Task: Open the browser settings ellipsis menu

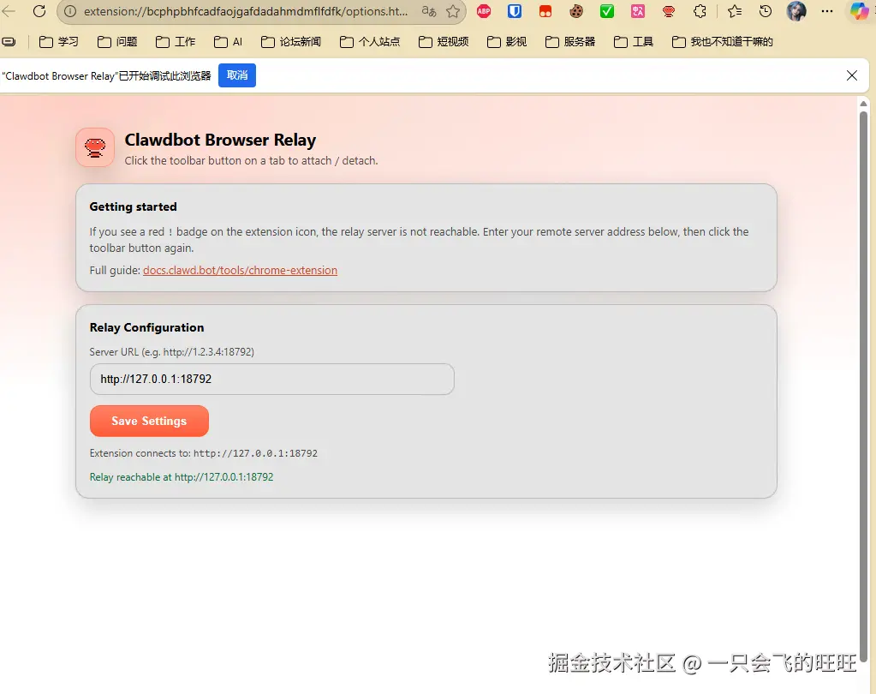Action: [x=827, y=11]
